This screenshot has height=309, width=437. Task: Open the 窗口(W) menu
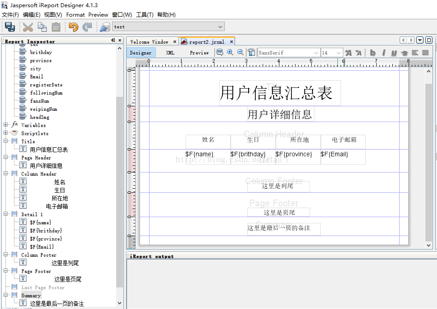122,15
